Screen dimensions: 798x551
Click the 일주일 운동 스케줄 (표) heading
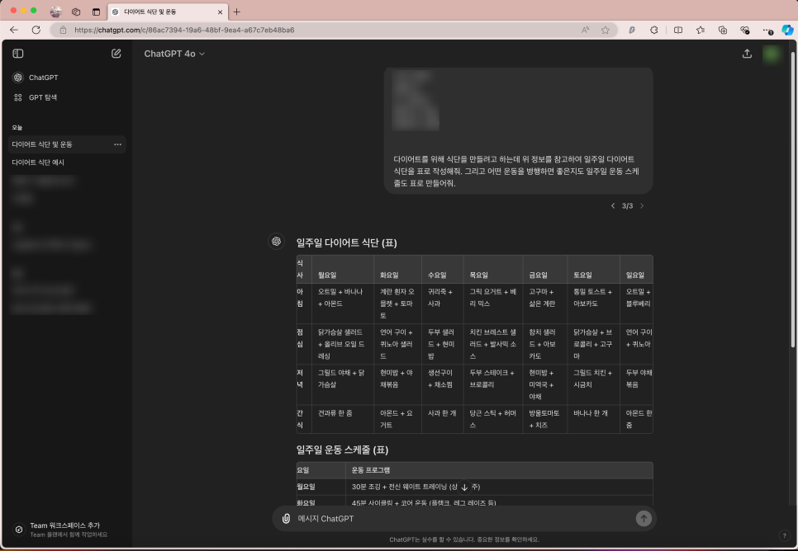(x=343, y=450)
